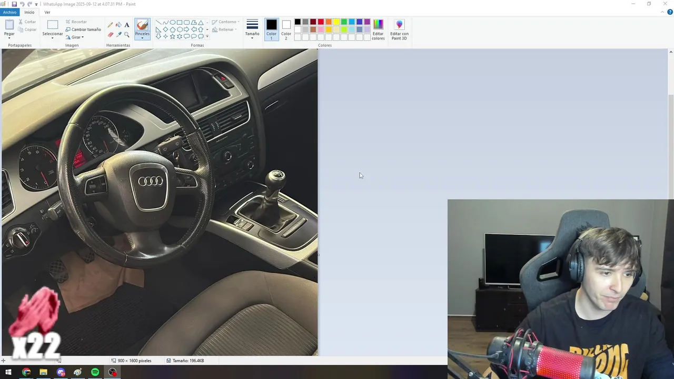Pick the green color swatch

click(344, 22)
